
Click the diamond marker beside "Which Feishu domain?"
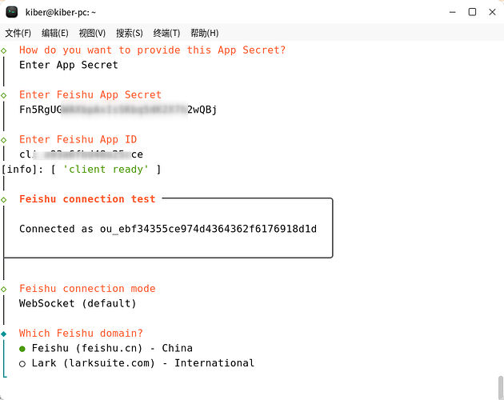pyautogui.click(x=5, y=334)
